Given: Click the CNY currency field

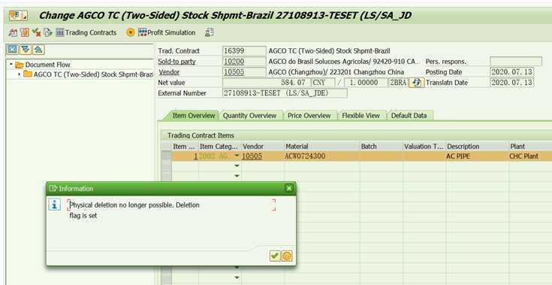Looking at the screenshot, I should 323,83.
